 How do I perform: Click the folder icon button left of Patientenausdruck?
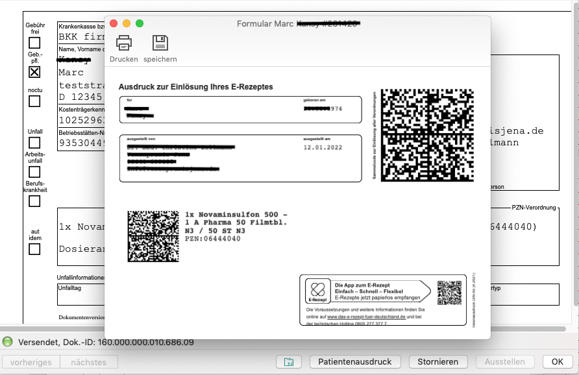[289, 362]
